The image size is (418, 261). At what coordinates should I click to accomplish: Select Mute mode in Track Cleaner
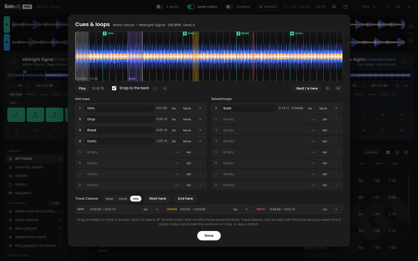click(x=109, y=199)
